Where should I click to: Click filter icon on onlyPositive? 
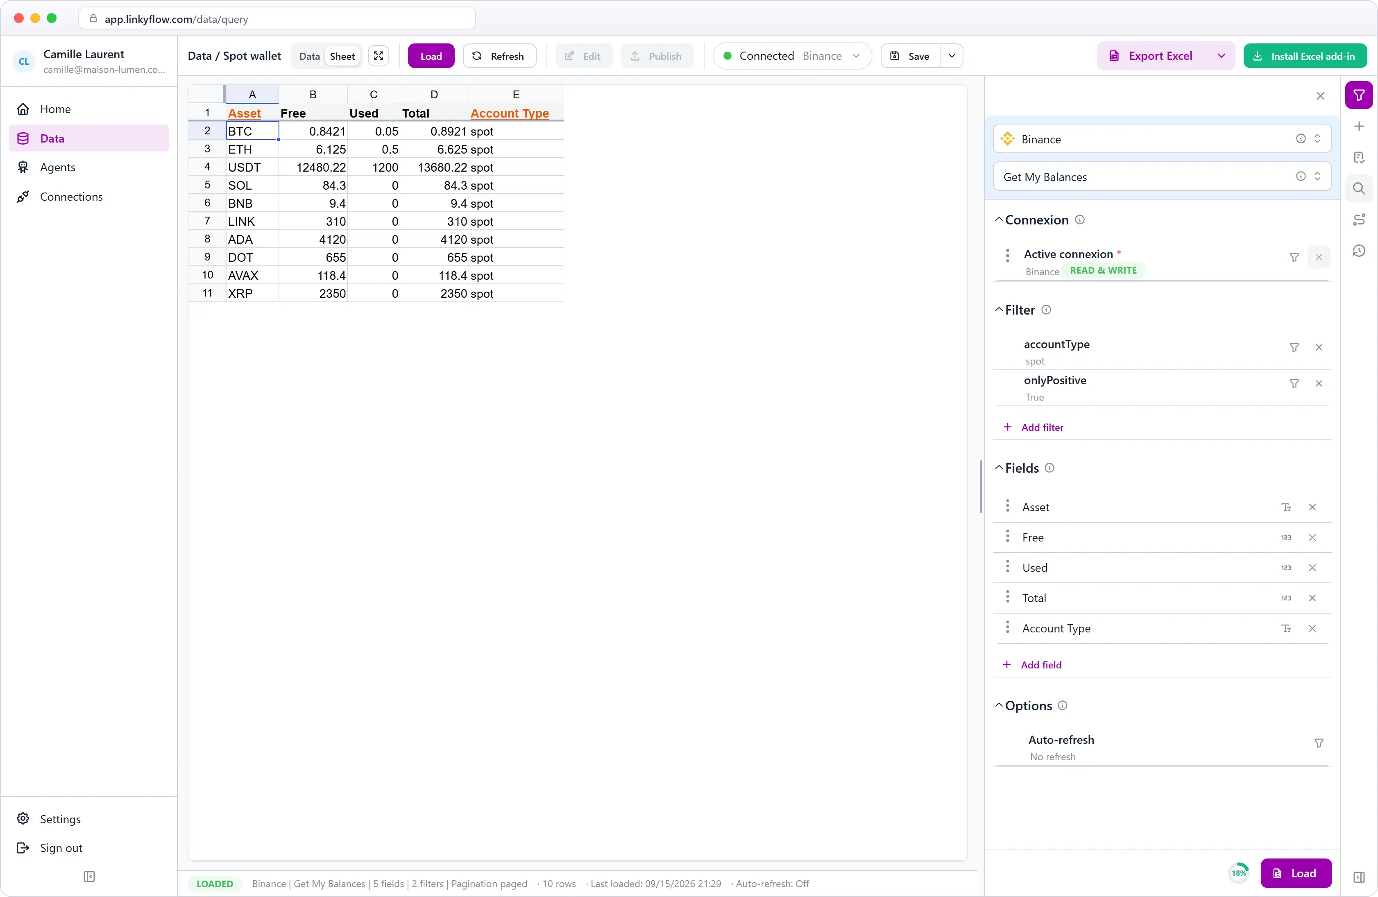point(1294,384)
